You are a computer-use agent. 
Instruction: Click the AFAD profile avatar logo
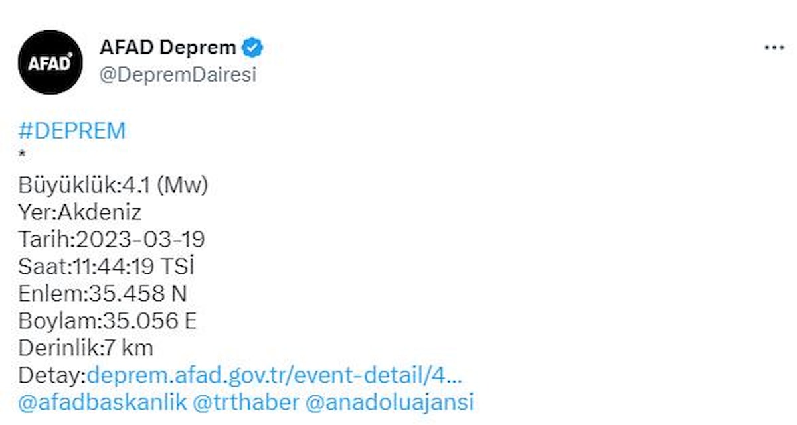pyautogui.click(x=50, y=62)
